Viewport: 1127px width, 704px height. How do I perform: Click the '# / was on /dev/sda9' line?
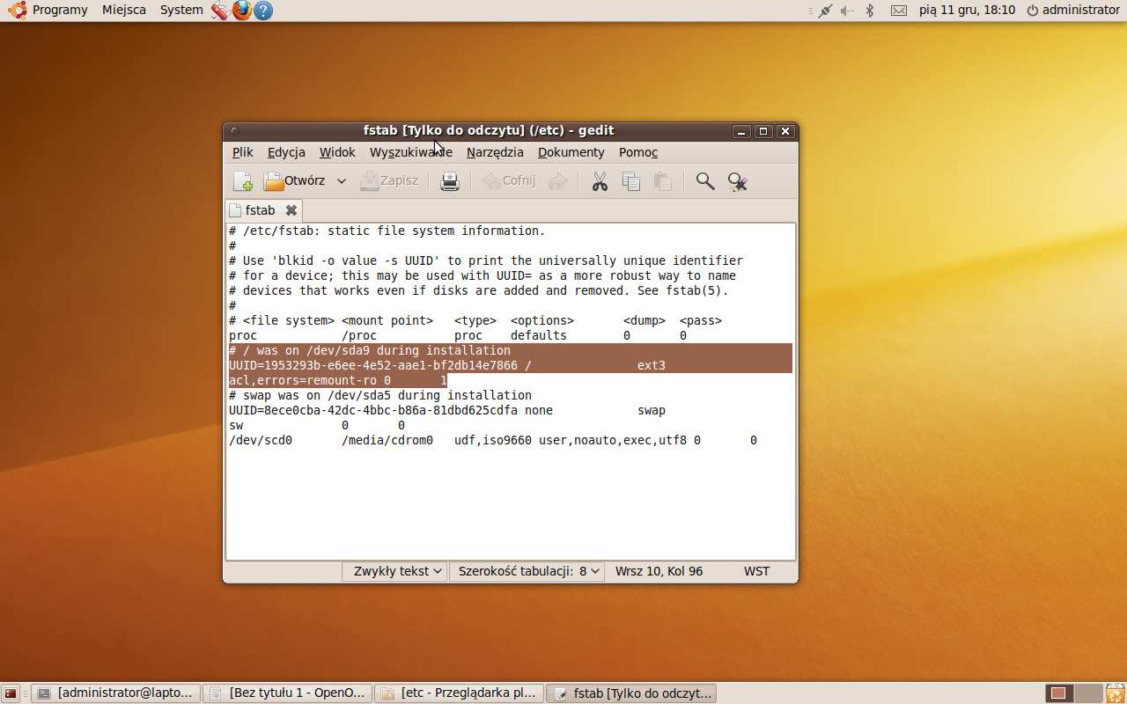[370, 351]
